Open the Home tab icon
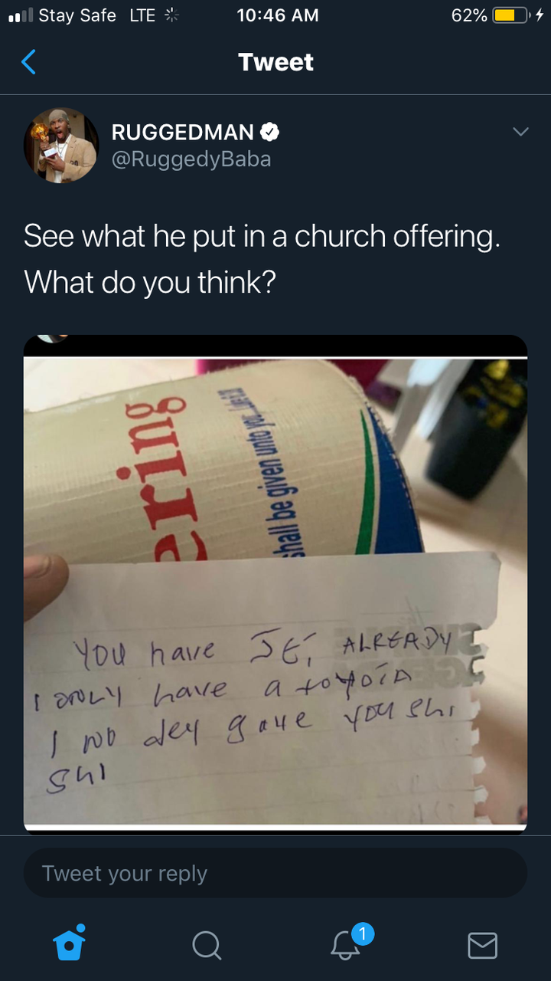 70,943
